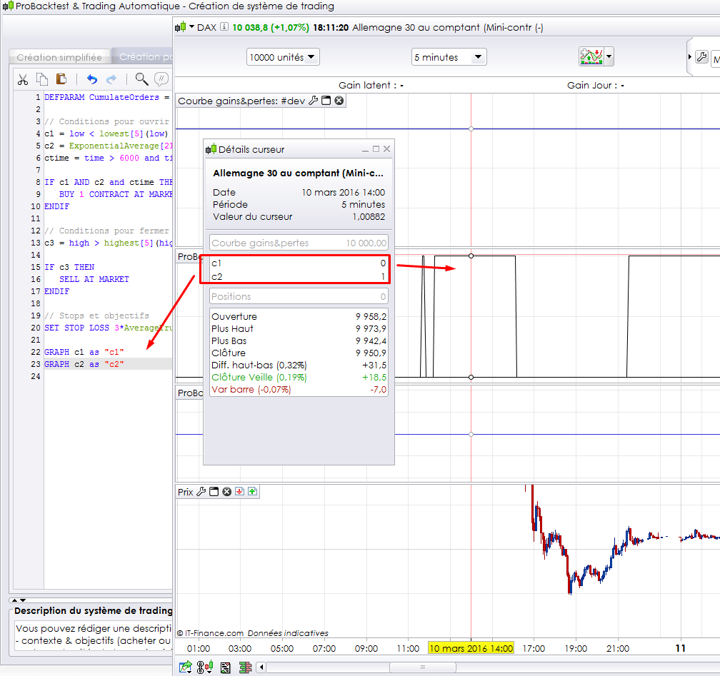Click the candlestick icon beside DAX

coord(181,27)
